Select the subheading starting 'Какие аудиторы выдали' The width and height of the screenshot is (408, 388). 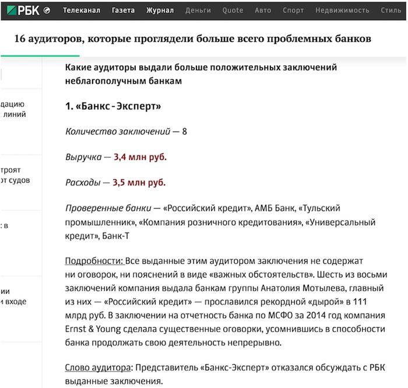tap(201, 74)
